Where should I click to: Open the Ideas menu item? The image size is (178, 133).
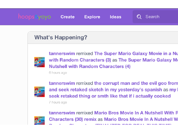coord(115,17)
